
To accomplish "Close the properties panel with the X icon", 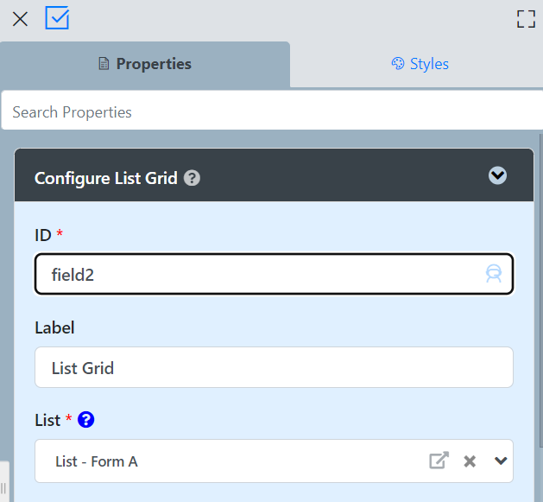I will tap(20, 19).
